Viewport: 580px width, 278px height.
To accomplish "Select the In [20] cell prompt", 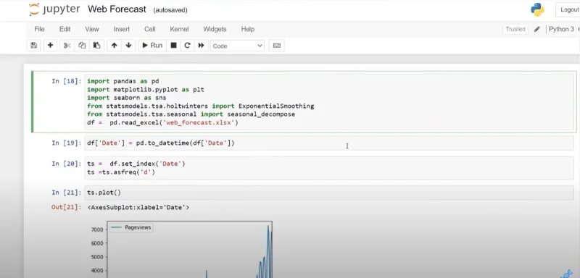I will (x=66, y=164).
